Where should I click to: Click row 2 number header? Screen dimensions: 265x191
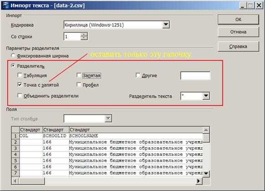click(x=16, y=142)
